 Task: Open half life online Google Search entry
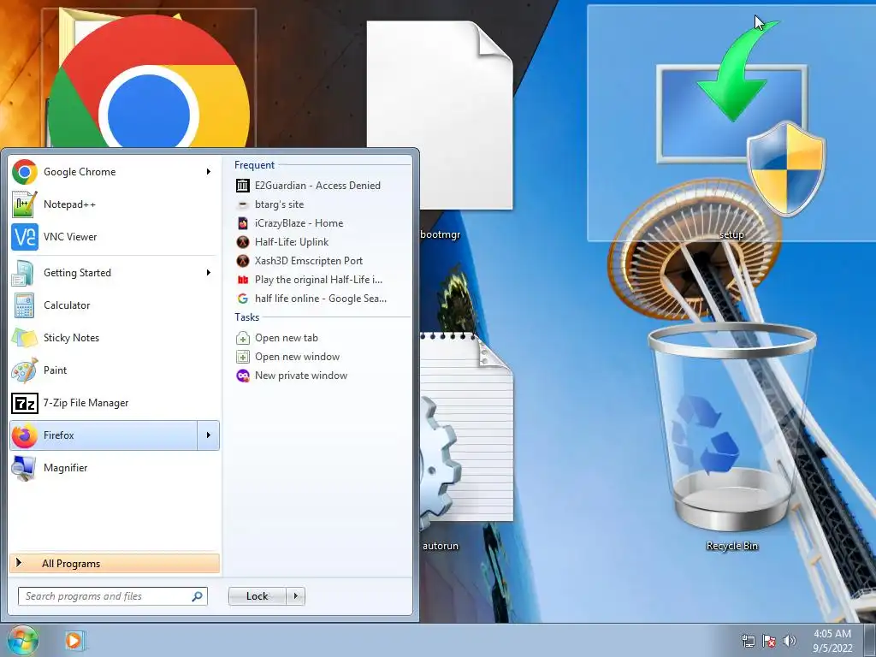[323, 299]
